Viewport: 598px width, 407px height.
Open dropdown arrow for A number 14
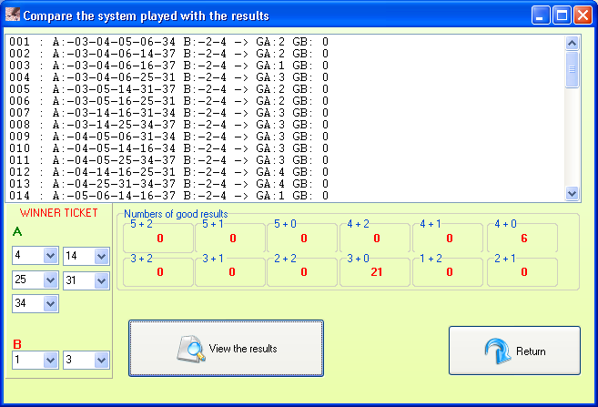[x=101, y=256]
